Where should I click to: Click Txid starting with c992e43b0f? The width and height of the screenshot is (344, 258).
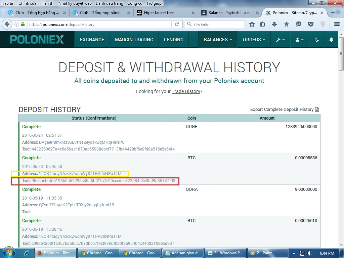pos(103,243)
